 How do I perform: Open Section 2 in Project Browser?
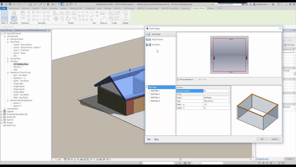pyautogui.click(x=17, y=106)
